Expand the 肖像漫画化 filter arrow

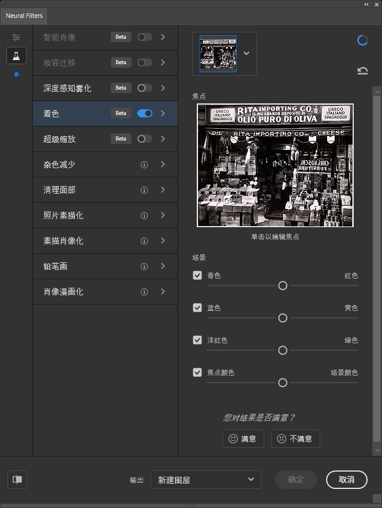click(x=163, y=291)
